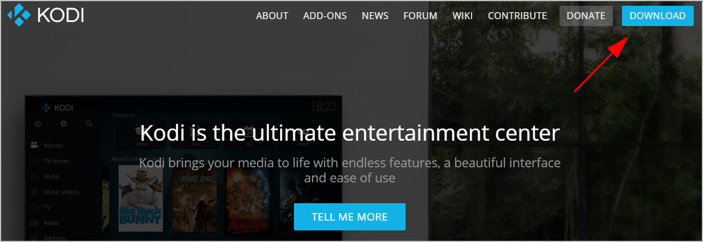Image resolution: width=703 pixels, height=242 pixels.
Task: Click the TELL ME MORE button
Action: click(x=349, y=217)
